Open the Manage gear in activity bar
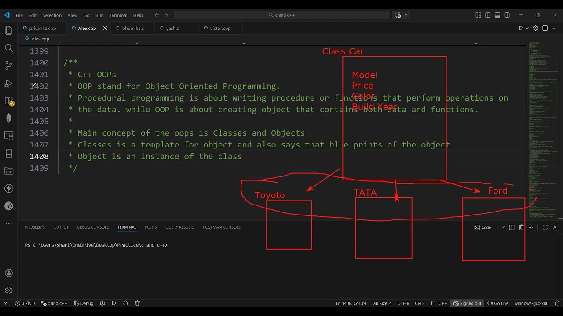The height and width of the screenshot is (316, 563). click(x=8, y=291)
